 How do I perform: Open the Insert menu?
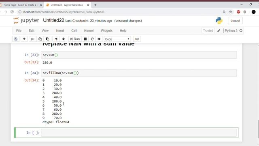(60, 31)
